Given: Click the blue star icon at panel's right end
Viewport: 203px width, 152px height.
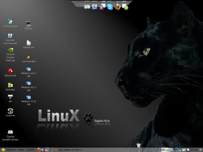Looking at the screenshot, I should coord(200,150).
